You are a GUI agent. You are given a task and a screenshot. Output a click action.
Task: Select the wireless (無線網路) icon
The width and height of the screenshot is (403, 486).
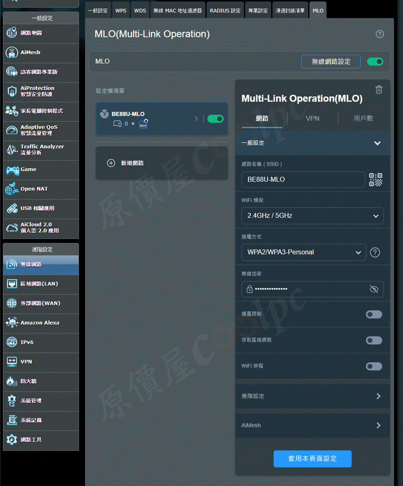pos(12,264)
